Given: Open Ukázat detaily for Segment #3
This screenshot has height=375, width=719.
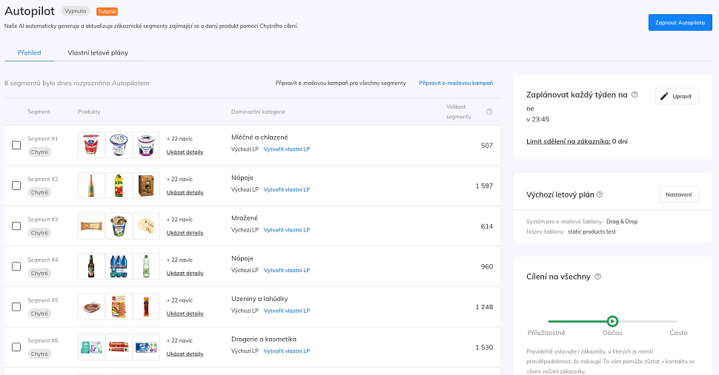Looking at the screenshot, I should pyautogui.click(x=185, y=233).
